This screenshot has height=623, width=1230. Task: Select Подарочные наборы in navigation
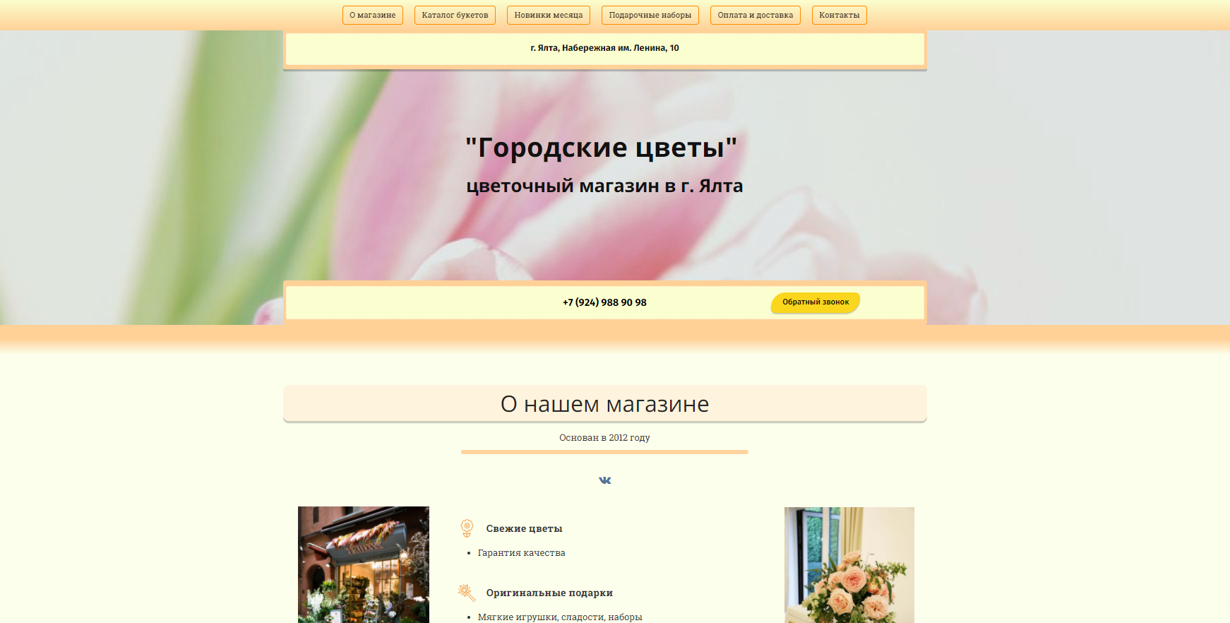click(x=650, y=16)
